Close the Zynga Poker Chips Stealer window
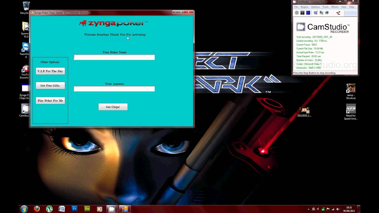 click(189, 12)
